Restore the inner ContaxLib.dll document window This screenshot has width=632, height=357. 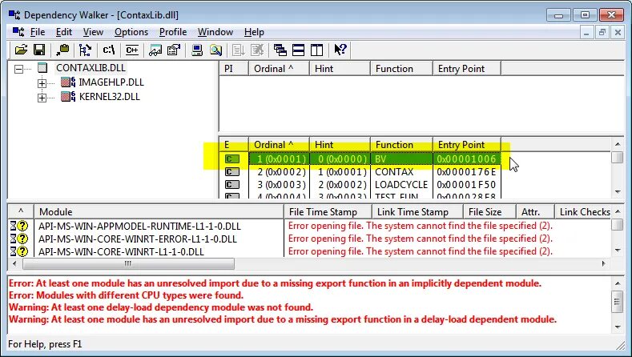[602, 32]
